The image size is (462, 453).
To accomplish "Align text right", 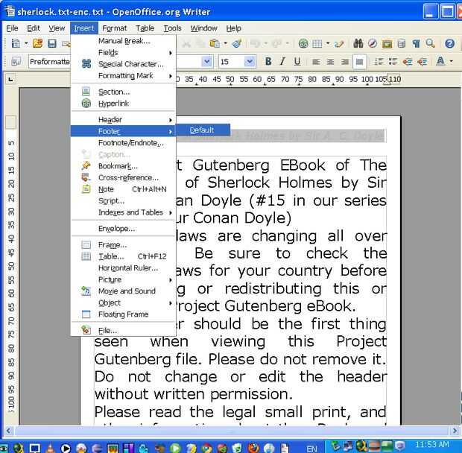I will 345,62.
